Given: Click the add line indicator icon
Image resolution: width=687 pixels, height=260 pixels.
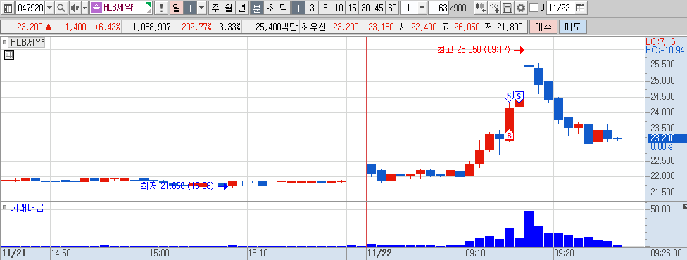Looking at the screenshot, I should tap(494, 8).
